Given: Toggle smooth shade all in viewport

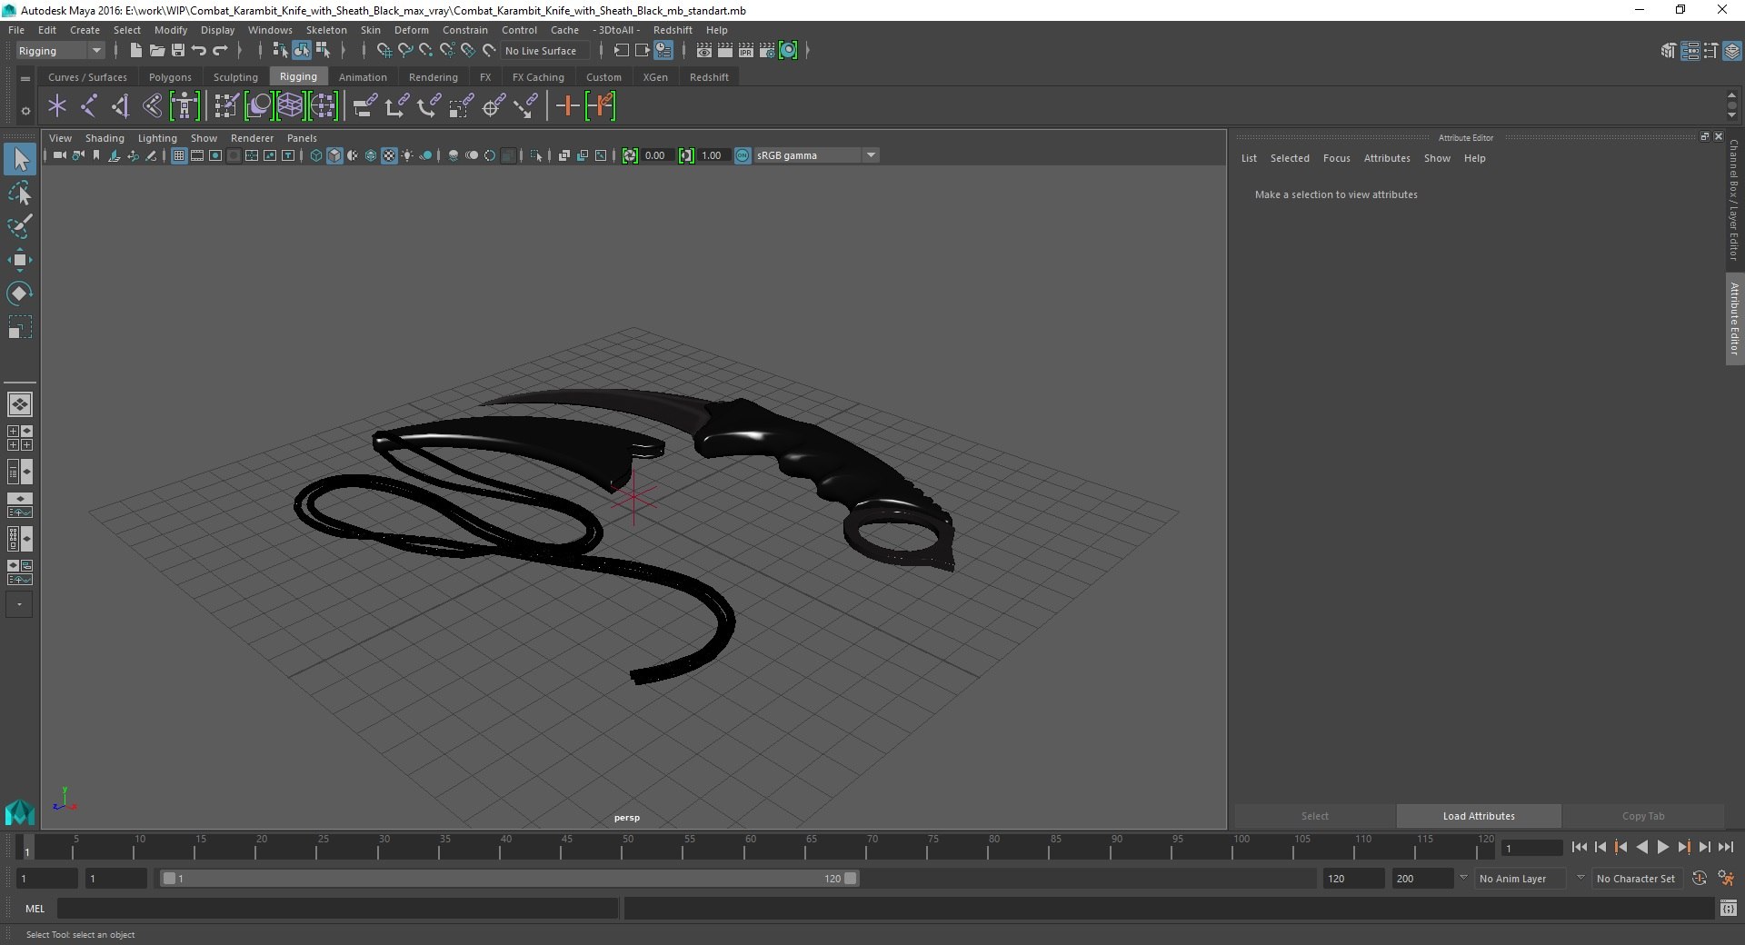Looking at the screenshot, I should [x=334, y=155].
